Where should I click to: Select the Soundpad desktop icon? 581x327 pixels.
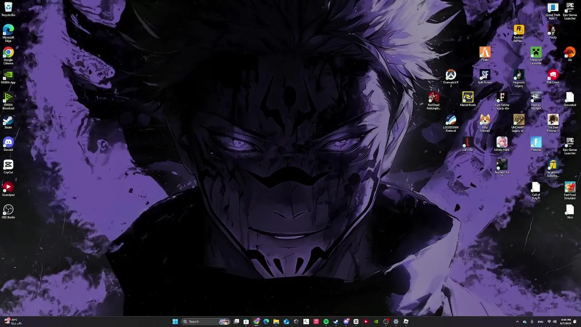tap(8, 189)
